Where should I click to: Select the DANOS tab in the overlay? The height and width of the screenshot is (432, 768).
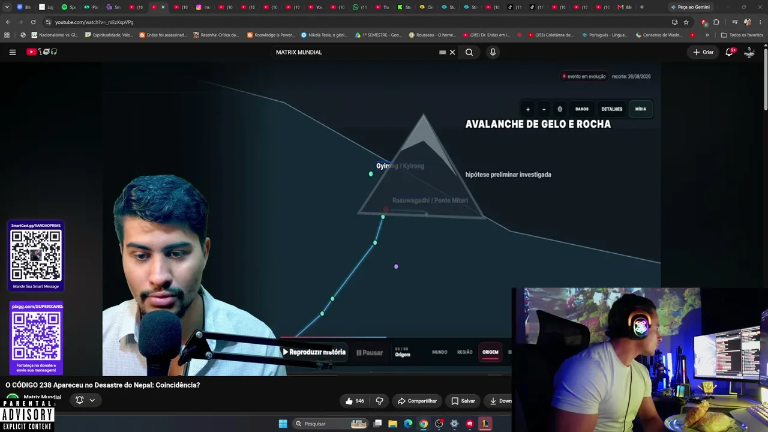[582, 109]
